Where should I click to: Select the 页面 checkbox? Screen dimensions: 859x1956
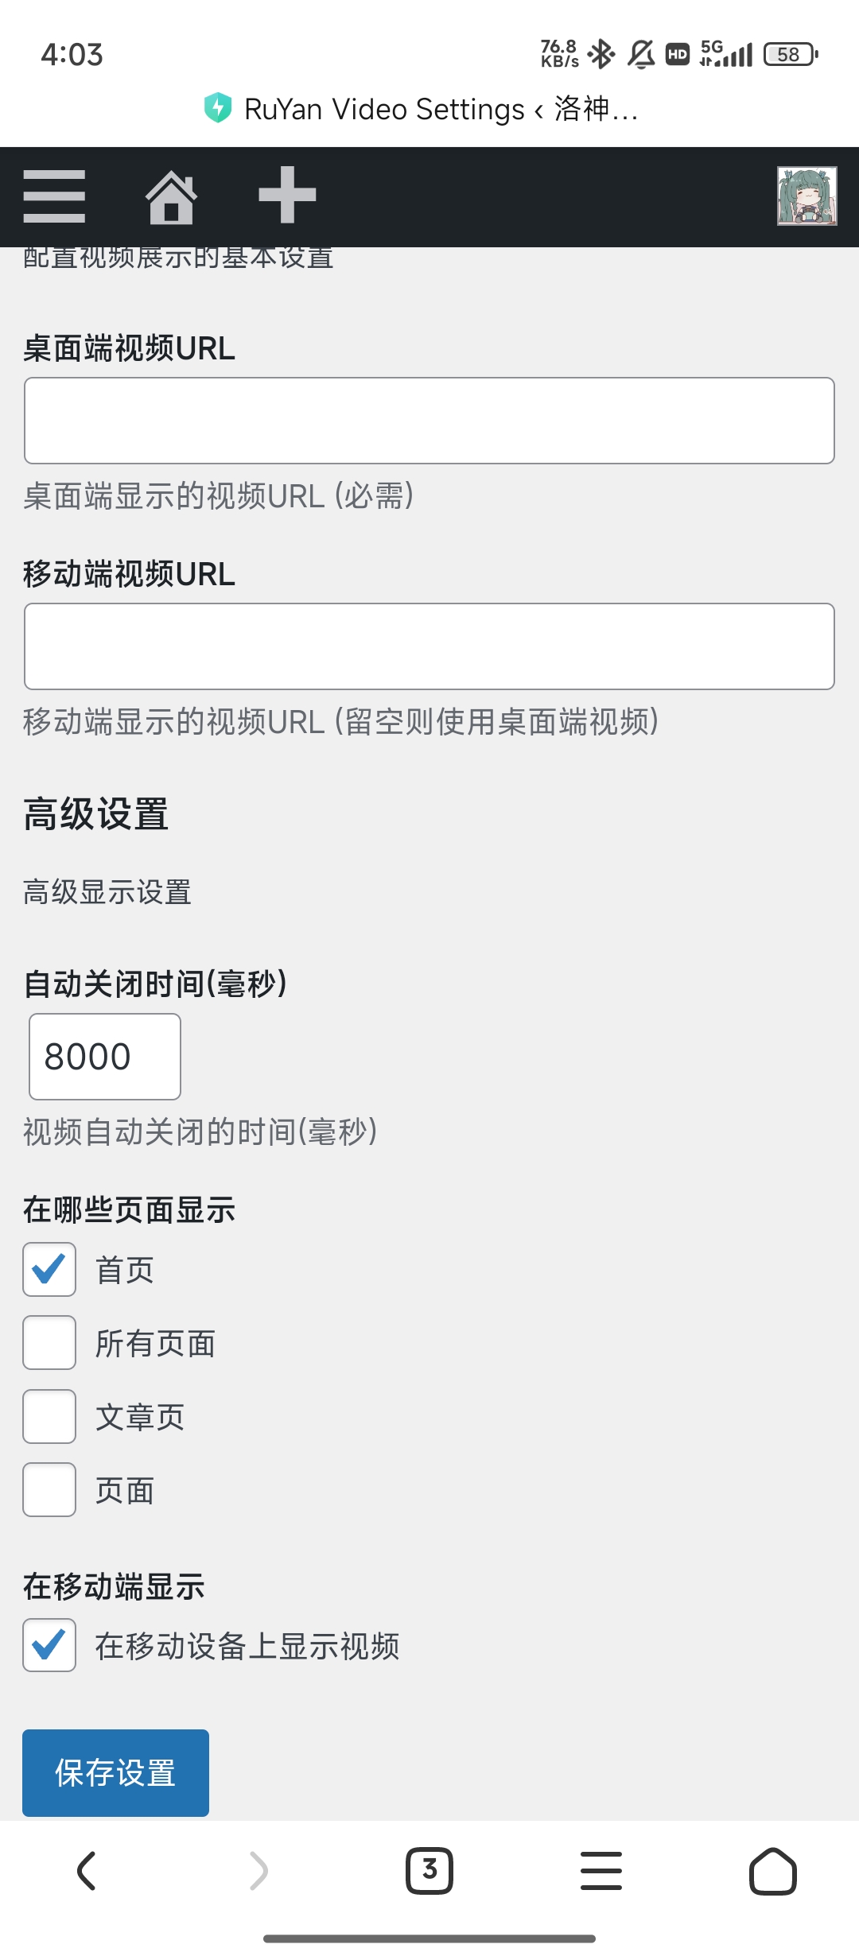[49, 1490]
